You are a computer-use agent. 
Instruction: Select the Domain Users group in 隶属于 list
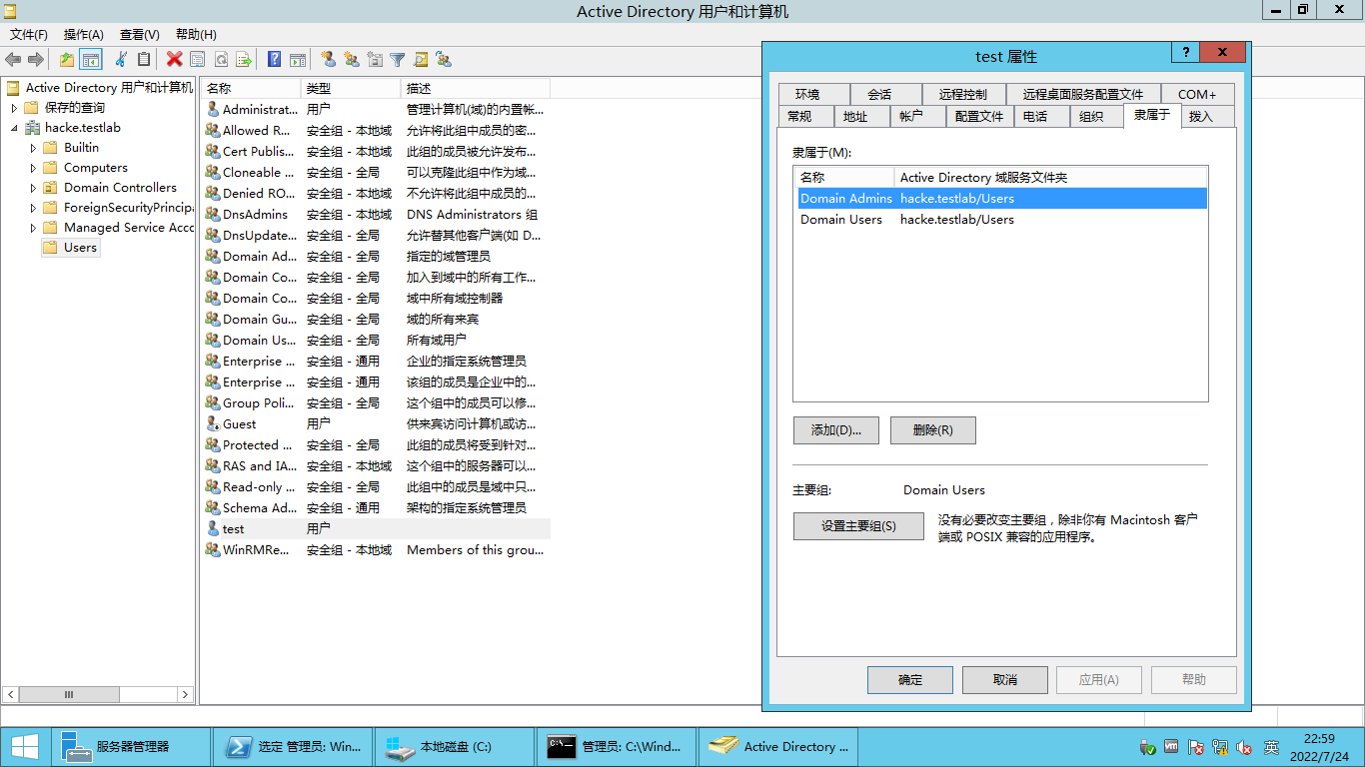[x=841, y=219]
